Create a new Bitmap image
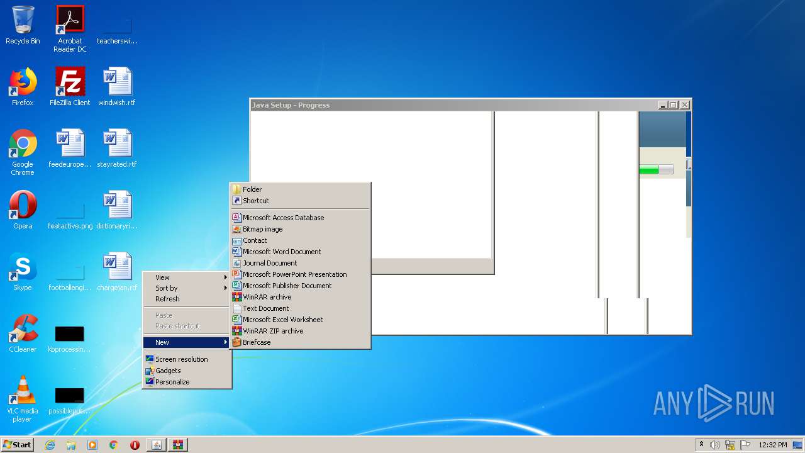Screen dimensions: 805x453 (x=300, y=229)
